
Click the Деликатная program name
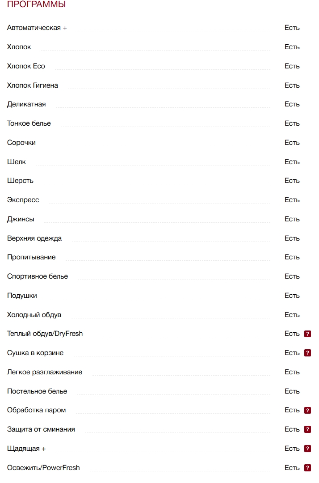pyautogui.click(x=26, y=104)
